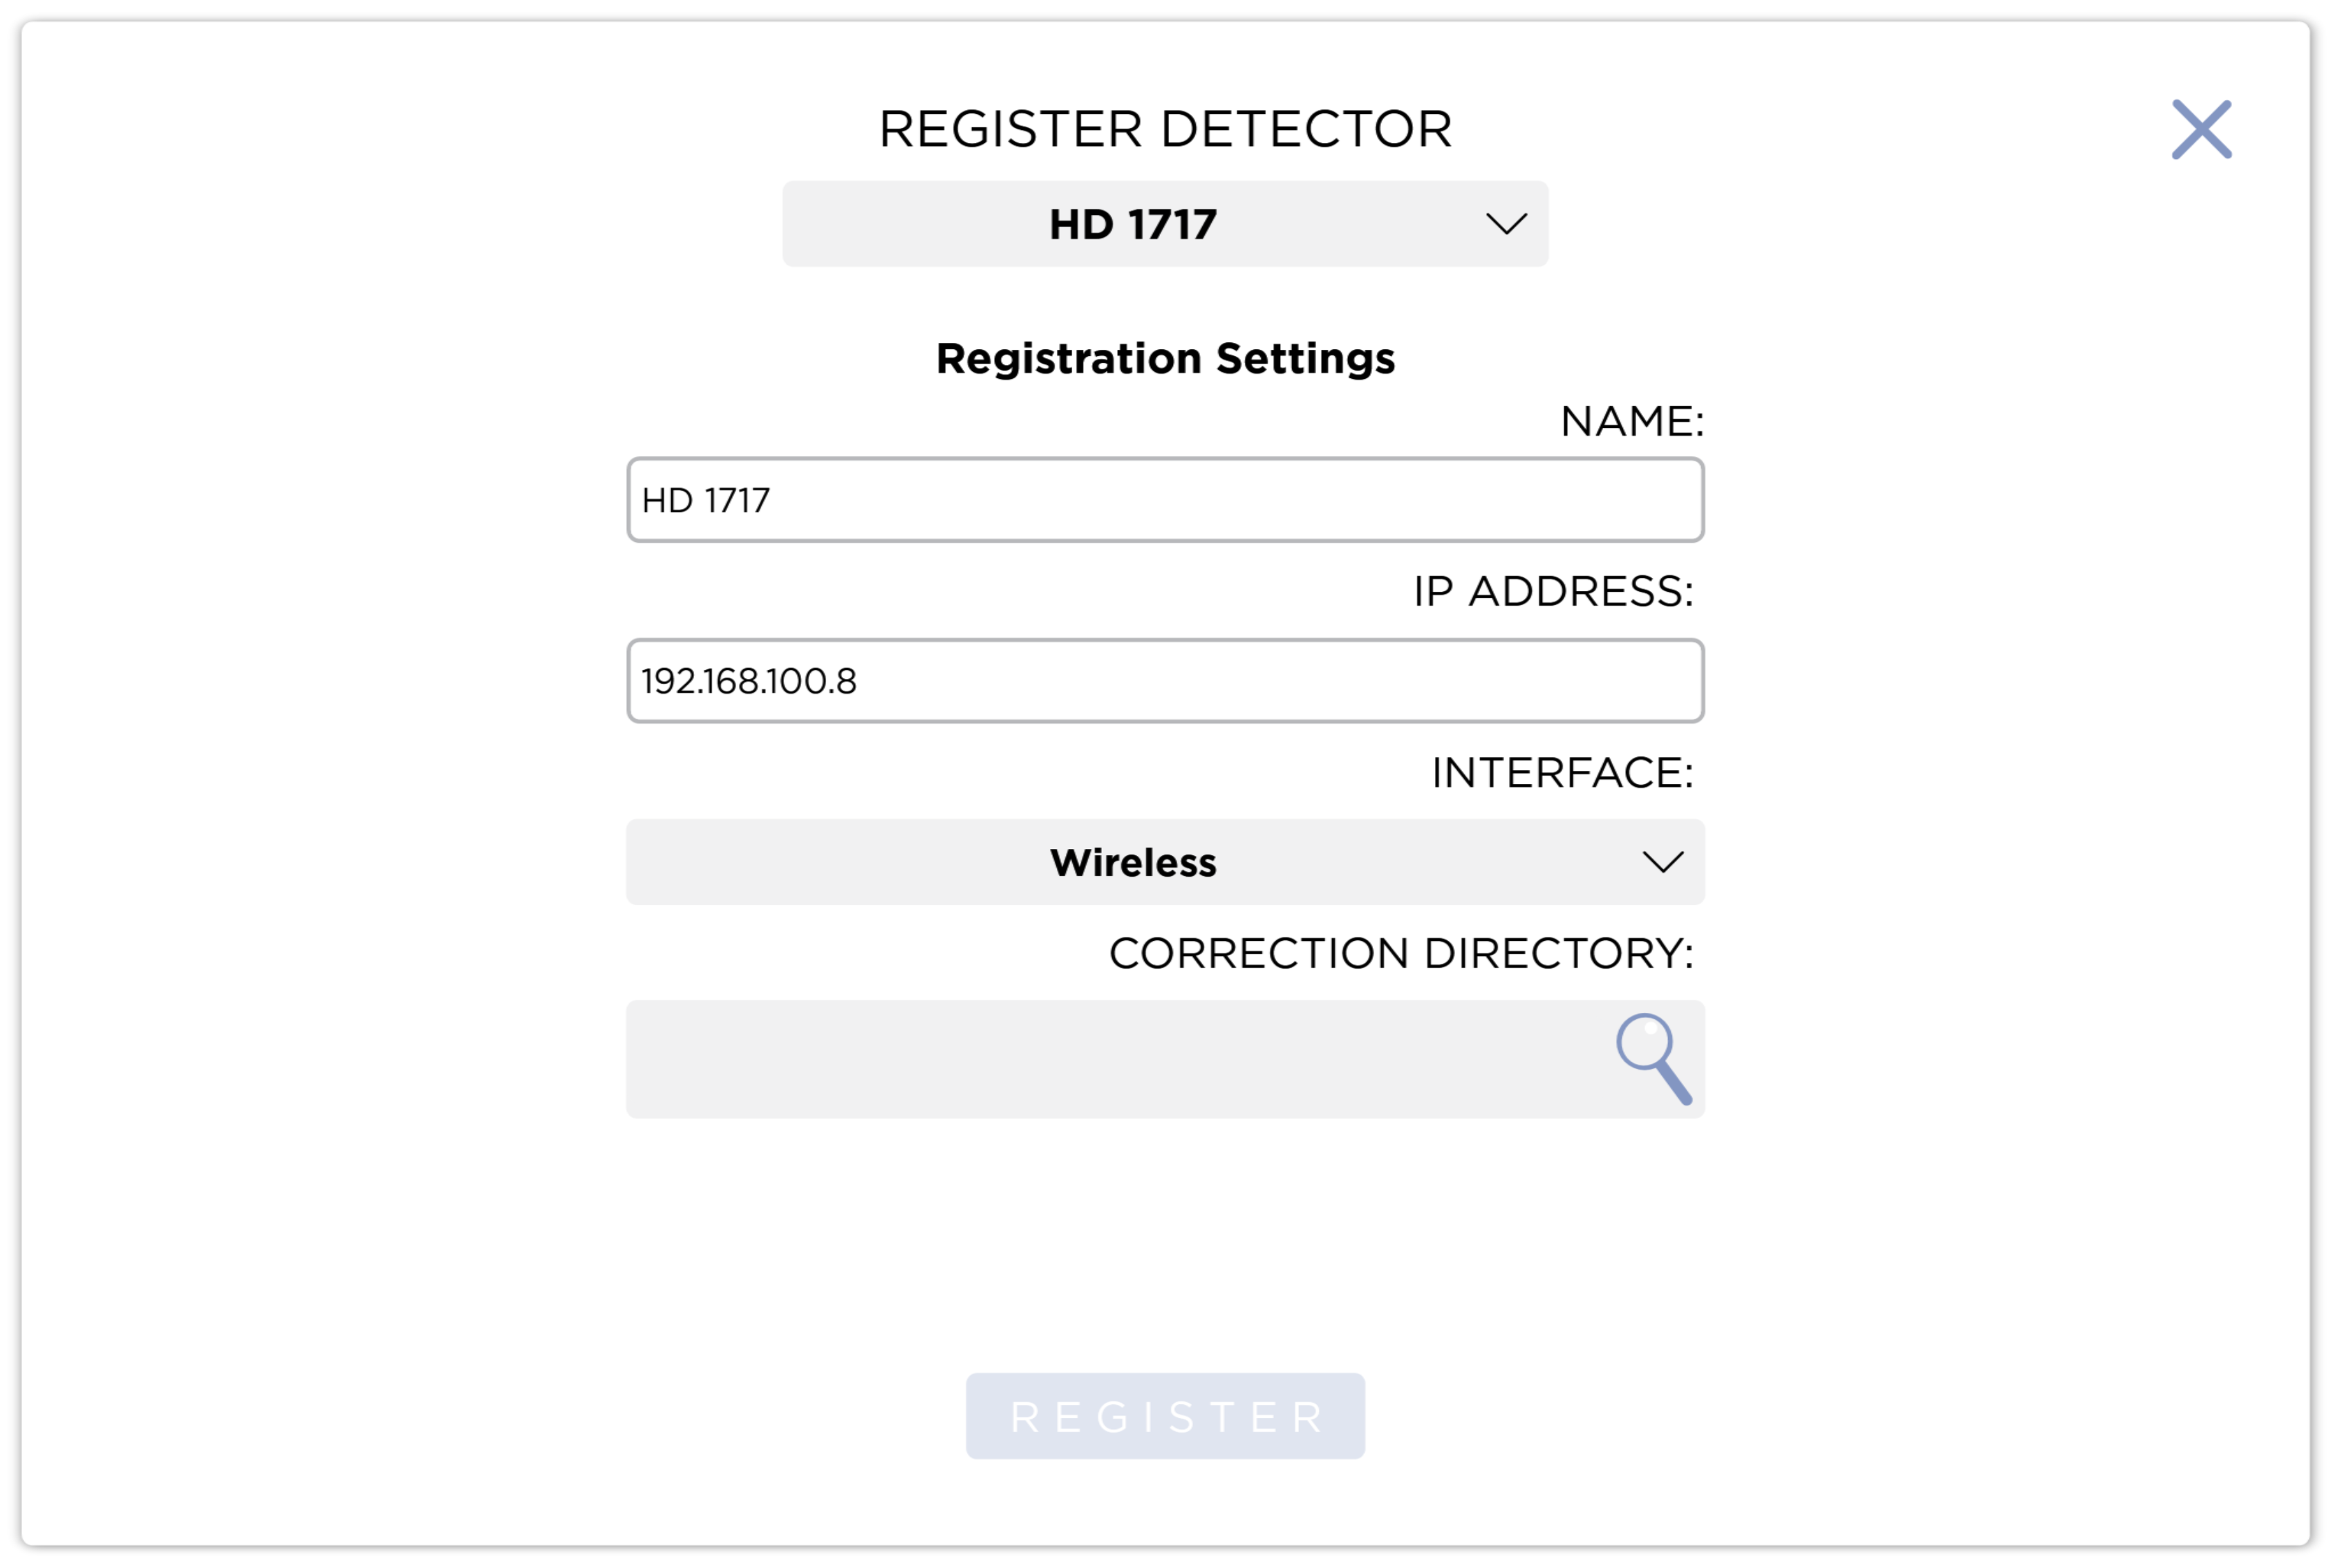Screen dimensions: 2333x1568
Task: Open the Interface dropdown showing Wireless
Action: pyautogui.click(x=1165, y=862)
